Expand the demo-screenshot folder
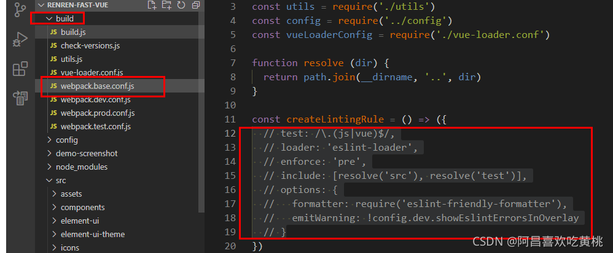Viewport: 613px width, 253px height. 87,153
